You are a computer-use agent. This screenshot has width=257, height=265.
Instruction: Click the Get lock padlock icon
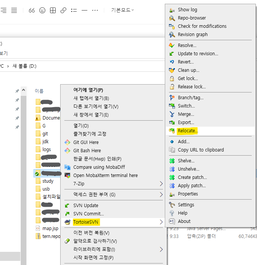[172, 79]
